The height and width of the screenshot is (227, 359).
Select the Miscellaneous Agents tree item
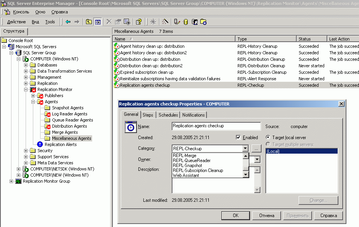[71, 138]
